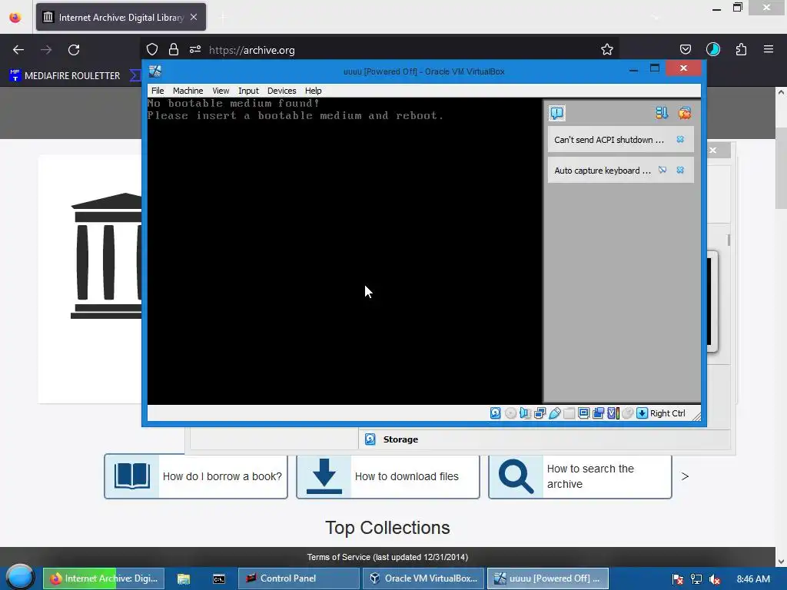The height and width of the screenshot is (590, 787).
Task: Click the tracking protection shield icon
Action: [x=152, y=49]
